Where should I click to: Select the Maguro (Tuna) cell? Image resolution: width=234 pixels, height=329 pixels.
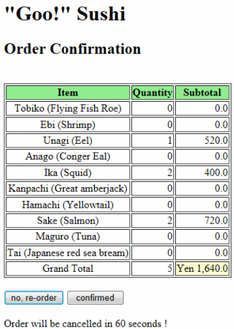(68, 237)
